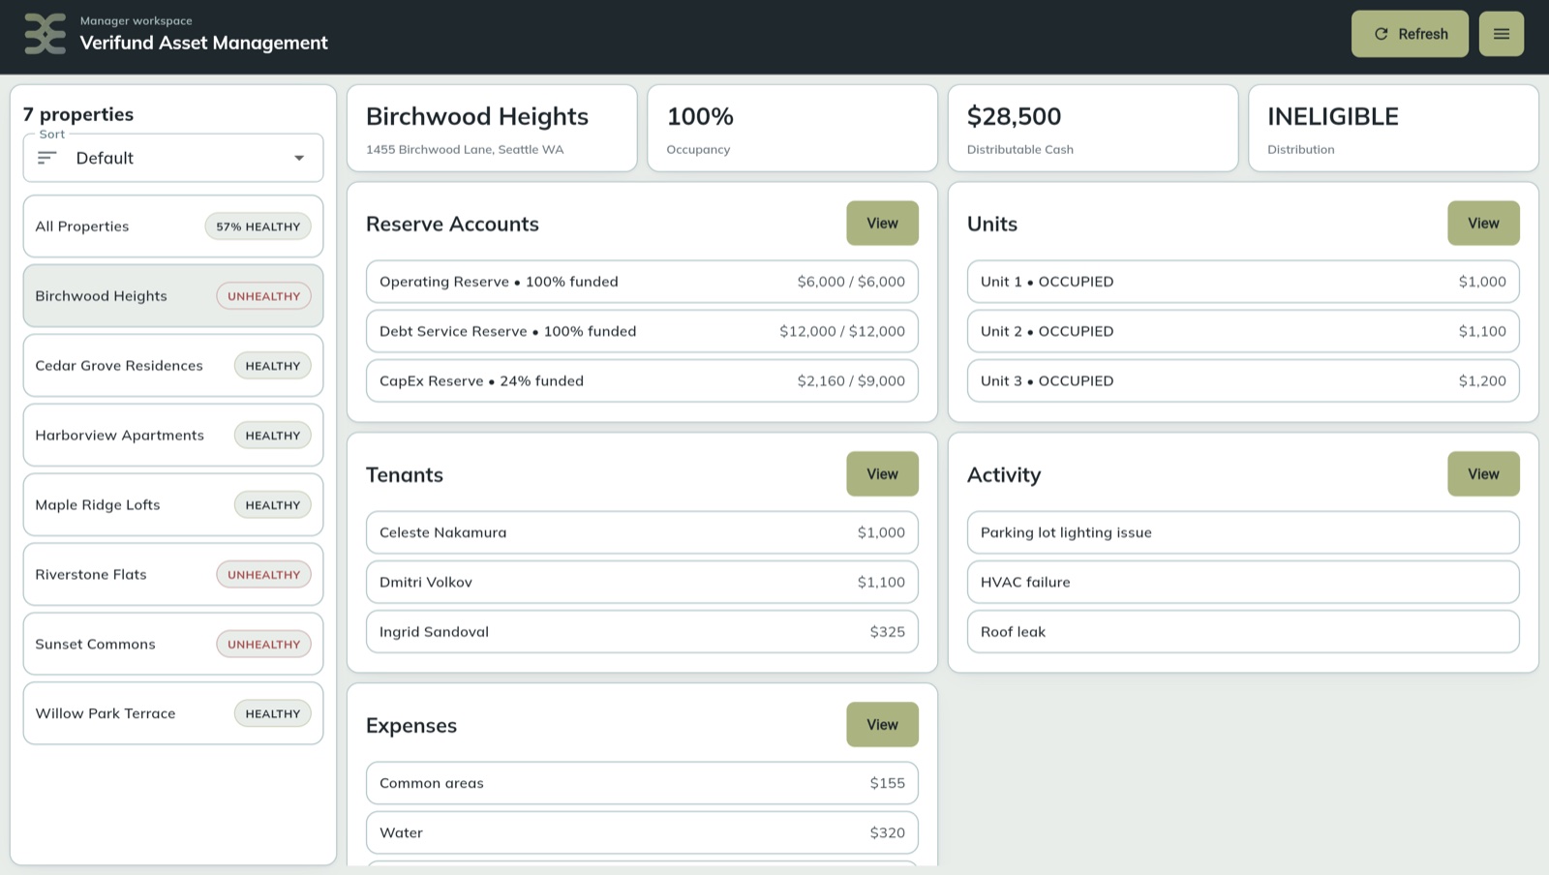The width and height of the screenshot is (1549, 875).
Task: Click the Refresh button
Action: pos(1410,34)
